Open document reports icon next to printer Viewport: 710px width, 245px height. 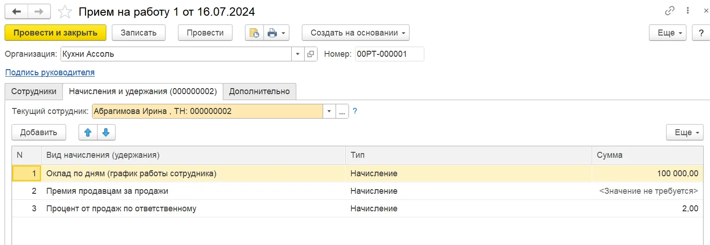pyautogui.click(x=254, y=33)
